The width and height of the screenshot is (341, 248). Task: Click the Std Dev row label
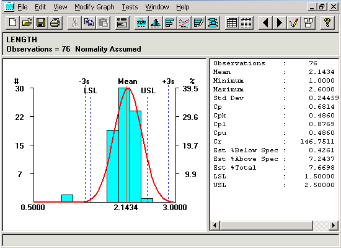[x=228, y=98]
